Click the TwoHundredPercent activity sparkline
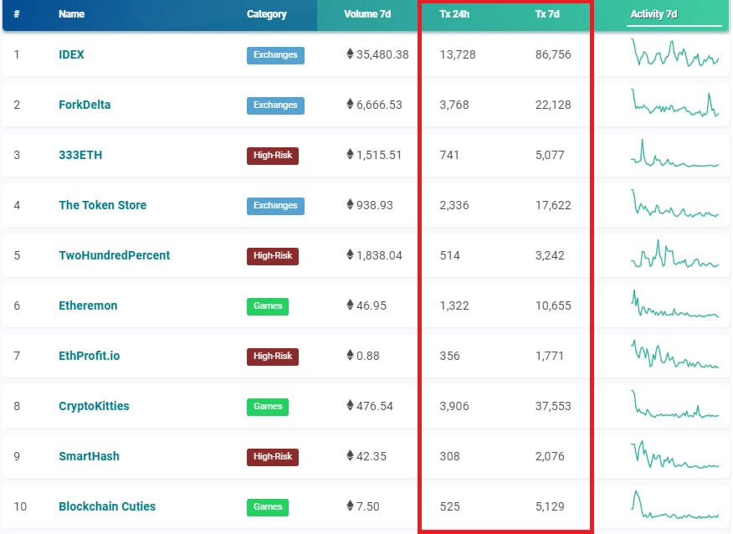Screen dimensions: 733x534 [674, 254]
